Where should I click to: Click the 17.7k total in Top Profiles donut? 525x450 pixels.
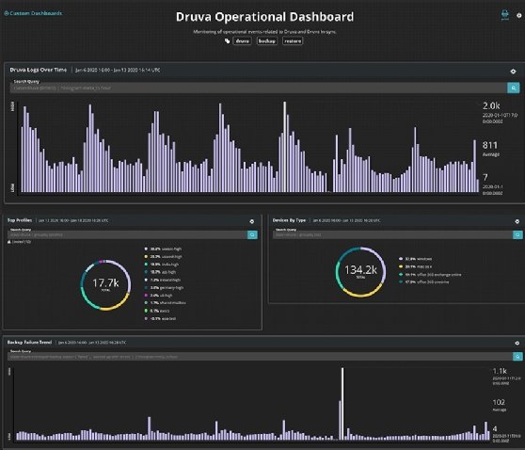pyautogui.click(x=105, y=283)
